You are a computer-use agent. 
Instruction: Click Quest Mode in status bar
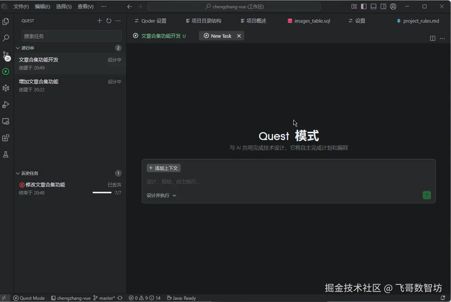coord(29,298)
